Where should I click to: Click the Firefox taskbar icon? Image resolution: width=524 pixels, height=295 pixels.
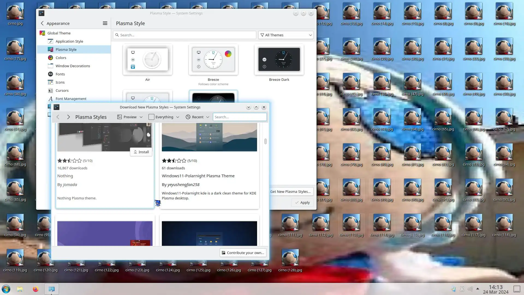tap(35, 289)
